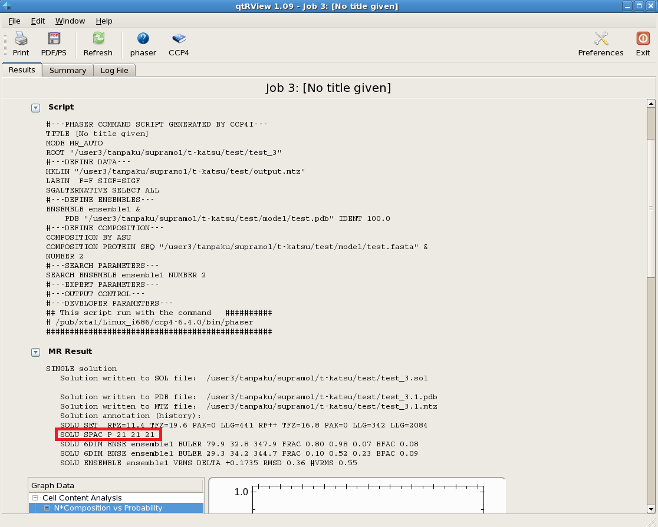Collapse the Script section

[36, 108]
